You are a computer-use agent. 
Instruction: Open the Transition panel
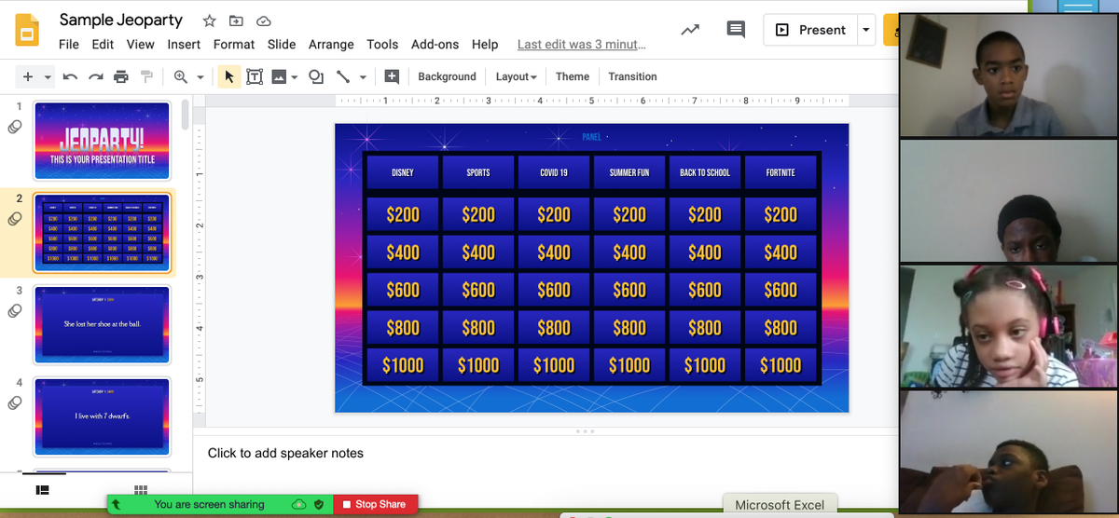(x=632, y=76)
